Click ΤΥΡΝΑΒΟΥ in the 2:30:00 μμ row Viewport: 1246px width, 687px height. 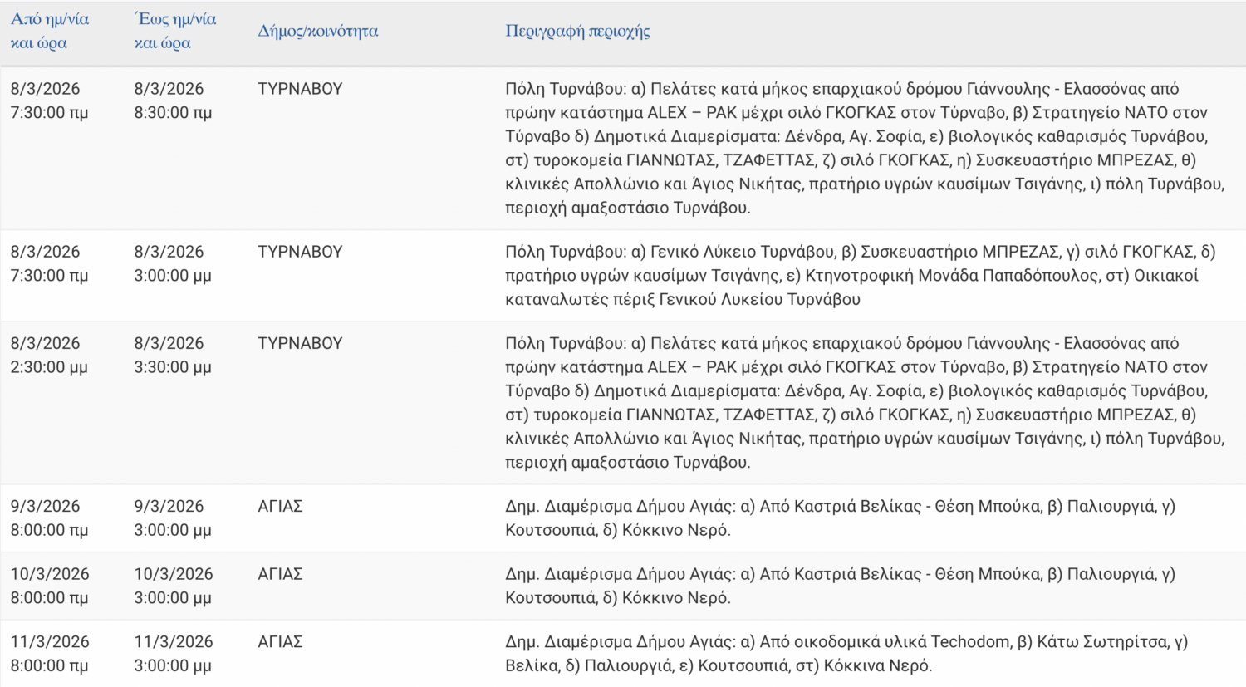300,343
